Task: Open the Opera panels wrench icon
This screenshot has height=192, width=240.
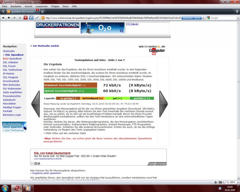Action: coord(3,11)
